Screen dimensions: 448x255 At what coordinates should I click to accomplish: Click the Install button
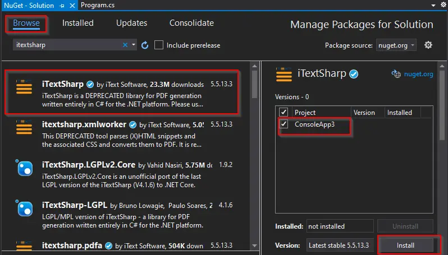tap(405, 245)
